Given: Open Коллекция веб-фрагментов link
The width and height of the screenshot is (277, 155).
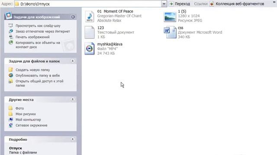Looking at the screenshot, I should coord(240,4).
